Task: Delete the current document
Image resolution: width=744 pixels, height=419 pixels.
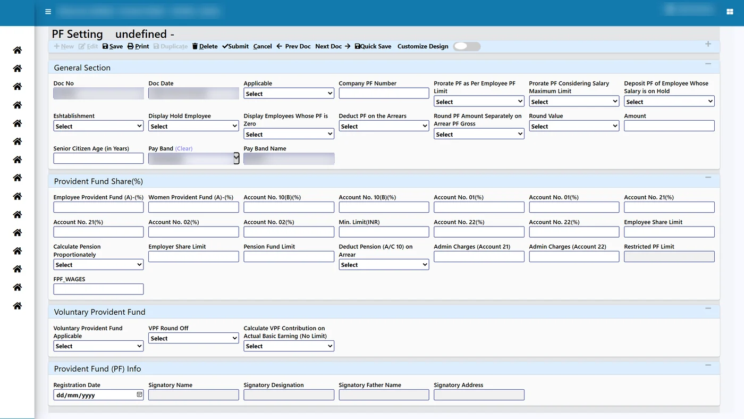Action: pos(205,46)
